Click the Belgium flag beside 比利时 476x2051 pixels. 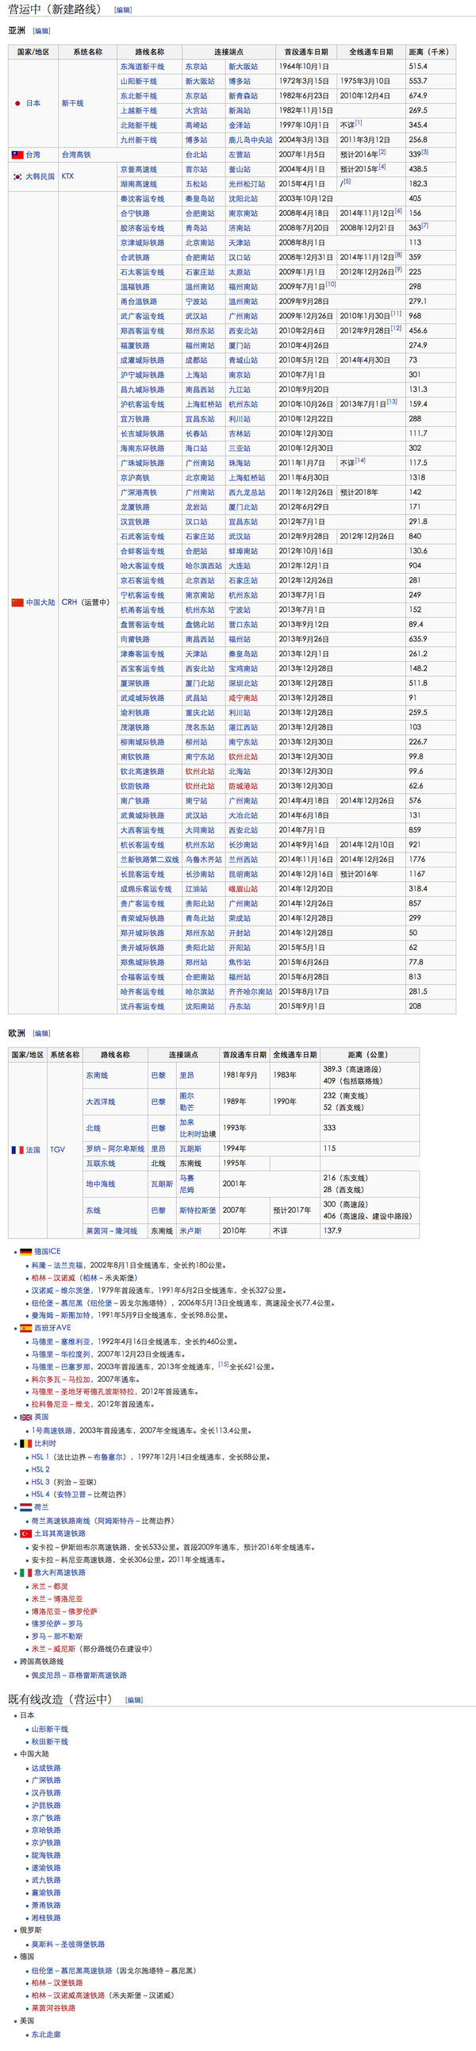tap(26, 1444)
